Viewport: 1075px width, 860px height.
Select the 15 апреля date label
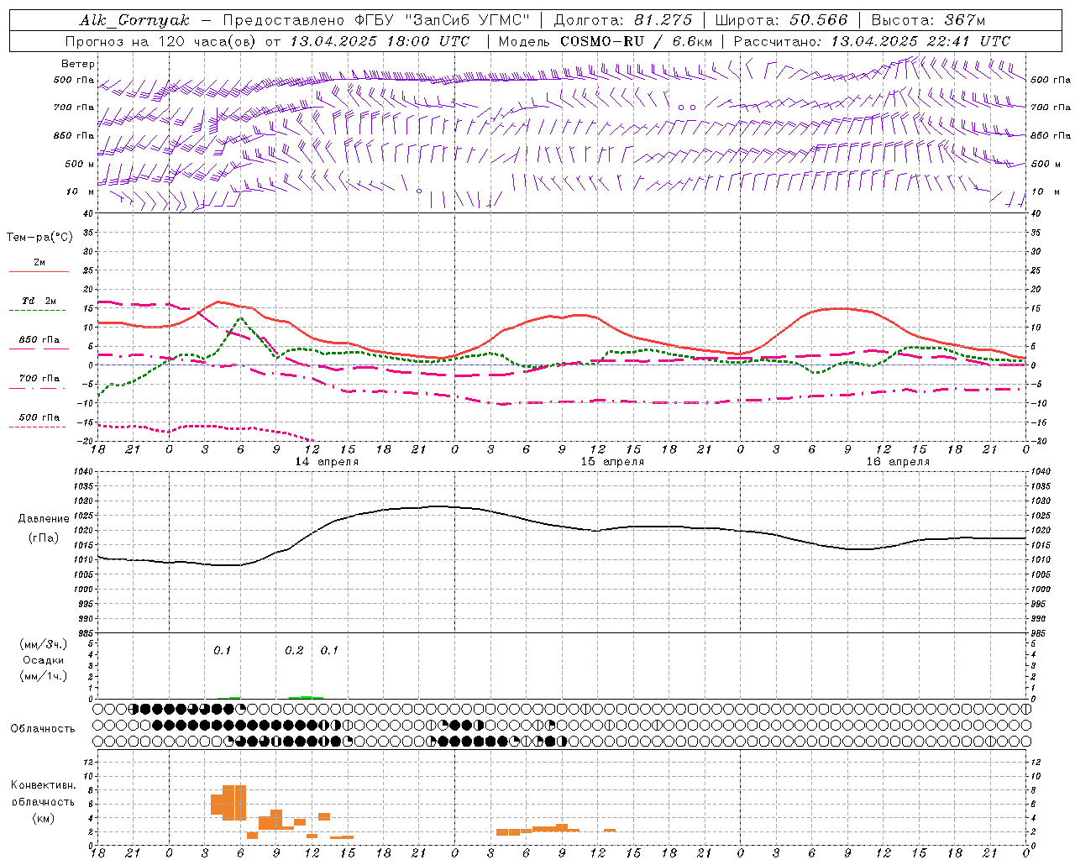point(612,462)
